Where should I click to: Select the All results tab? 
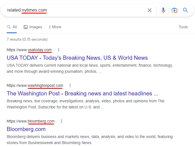point(12,27)
